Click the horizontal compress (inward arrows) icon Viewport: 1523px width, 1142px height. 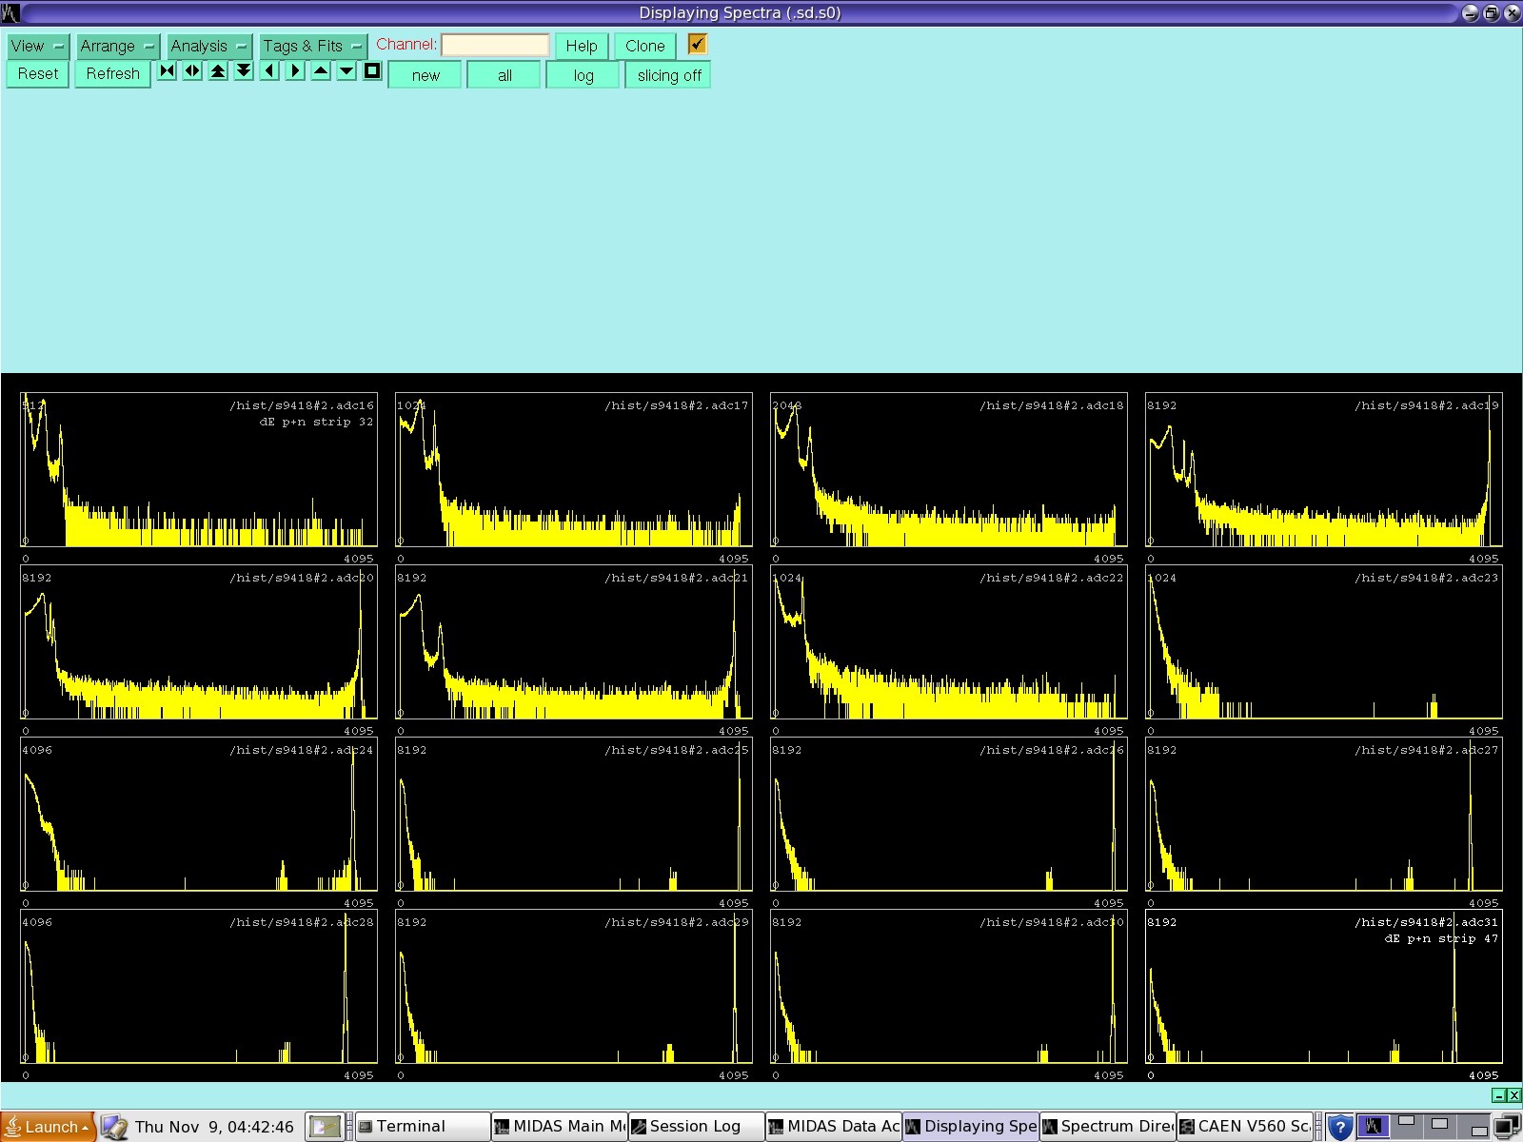pyautogui.click(x=168, y=71)
